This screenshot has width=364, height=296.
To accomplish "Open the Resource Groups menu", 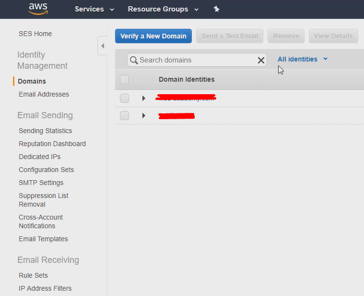I will click(x=163, y=9).
